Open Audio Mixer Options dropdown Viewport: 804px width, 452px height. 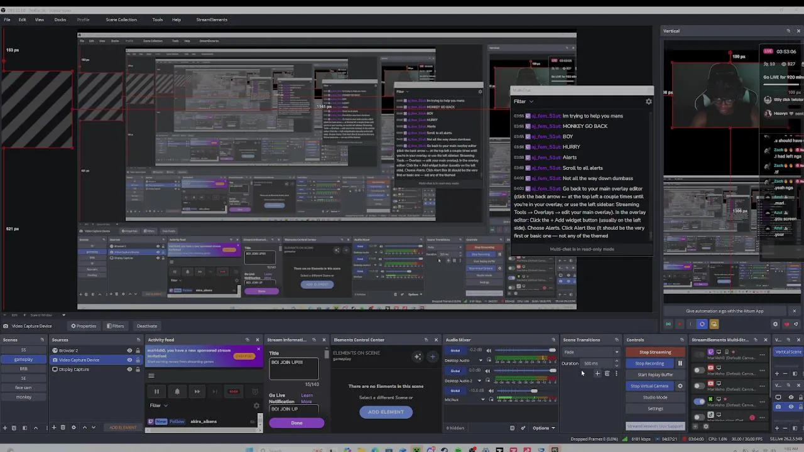click(544, 428)
